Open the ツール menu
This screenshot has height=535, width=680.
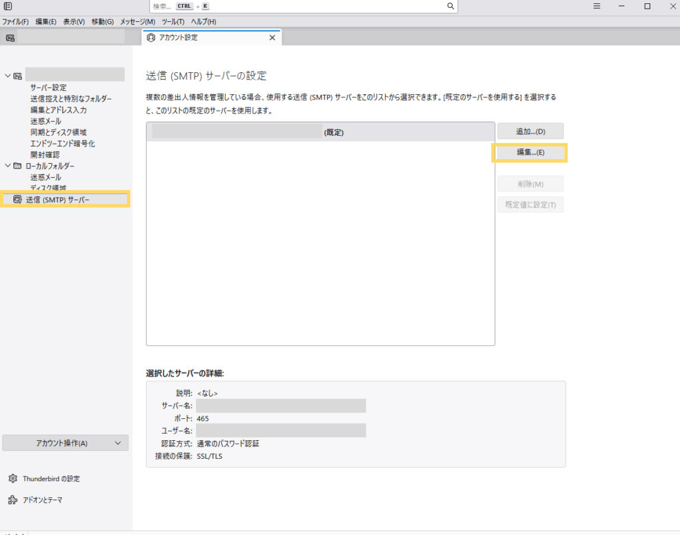click(x=173, y=22)
